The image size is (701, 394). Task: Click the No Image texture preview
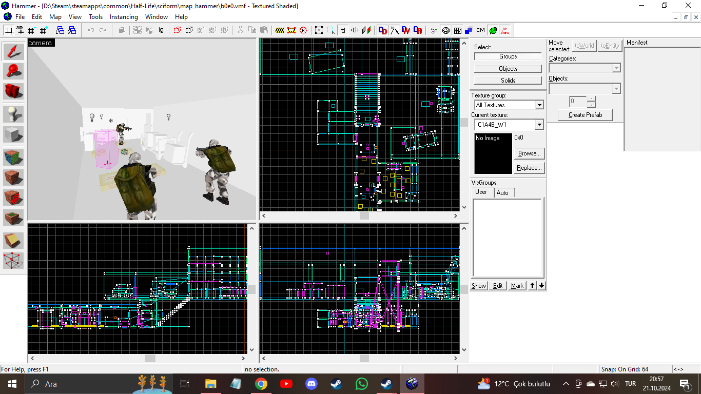pos(493,153)
